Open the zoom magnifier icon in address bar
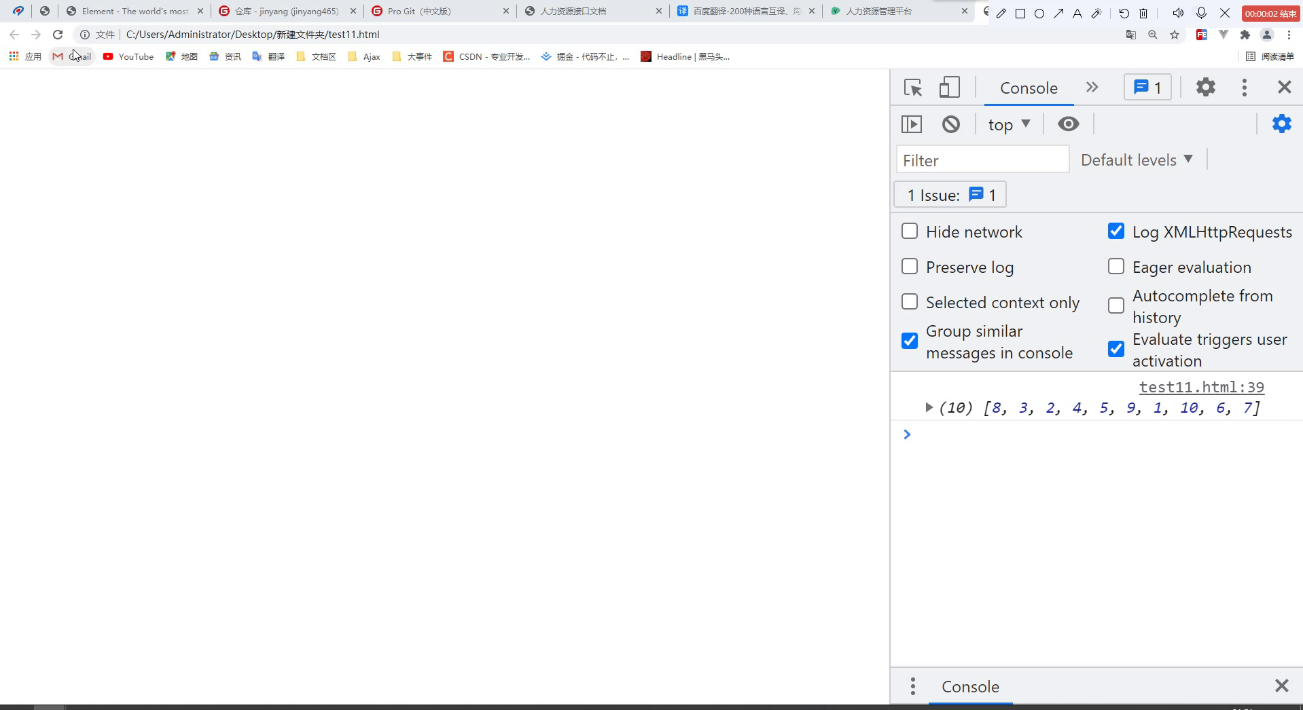This screenshot has height=710, width=1303. pos(1152,35)
